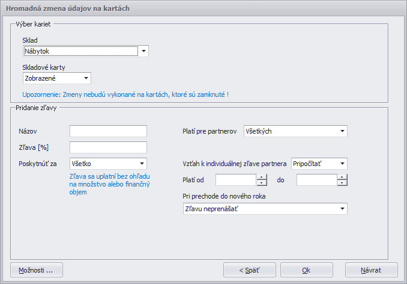The height and width of the screenshot is (284, 407).
Task: Click the Možnosti ... button
Action: 37,270
